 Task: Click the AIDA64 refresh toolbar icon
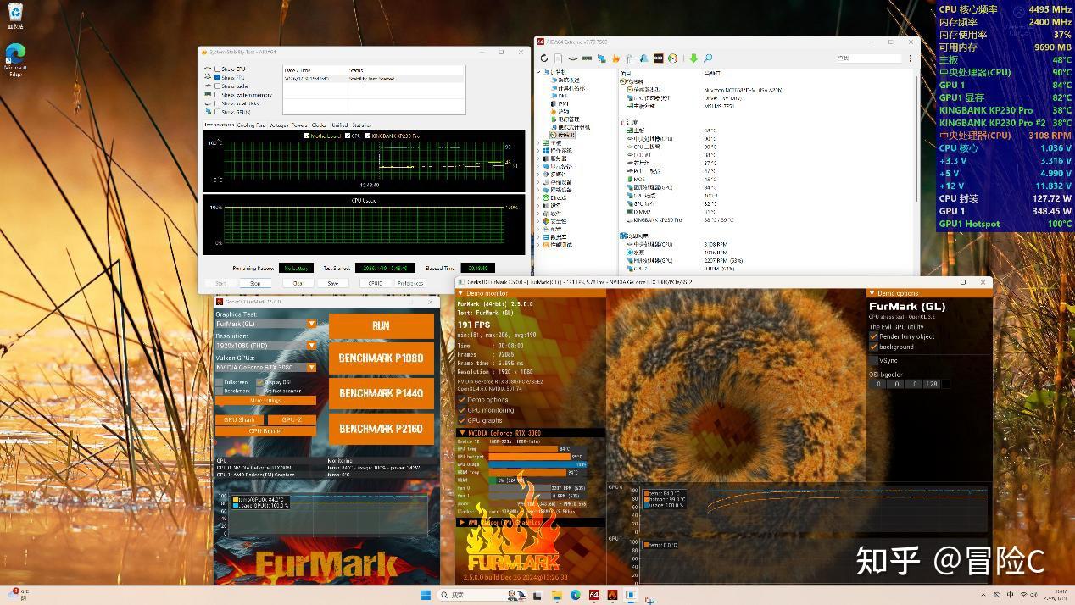[x=544, y=58]
